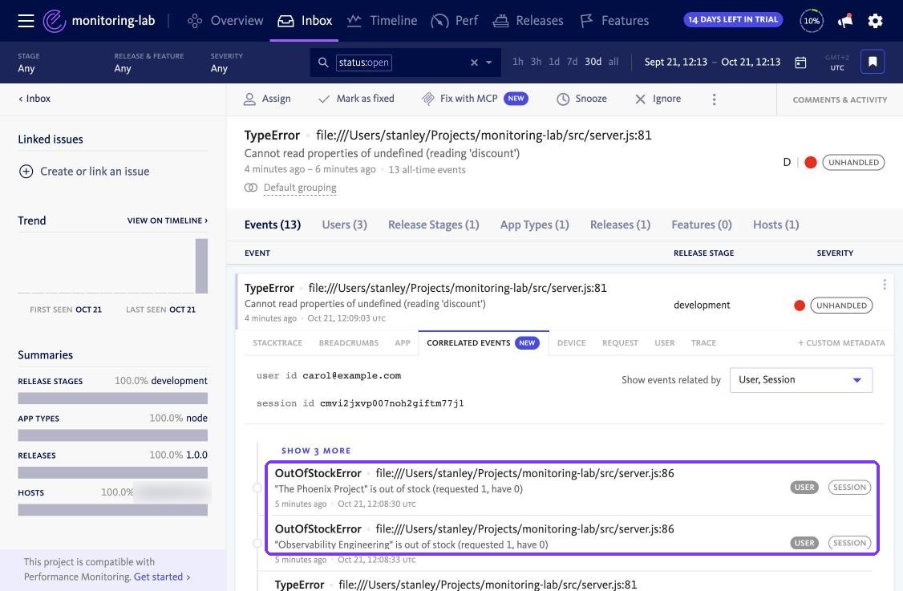Open the Release & Feature Any filter
The height and width of the screenshot is (591, 903).
(148, 63)
